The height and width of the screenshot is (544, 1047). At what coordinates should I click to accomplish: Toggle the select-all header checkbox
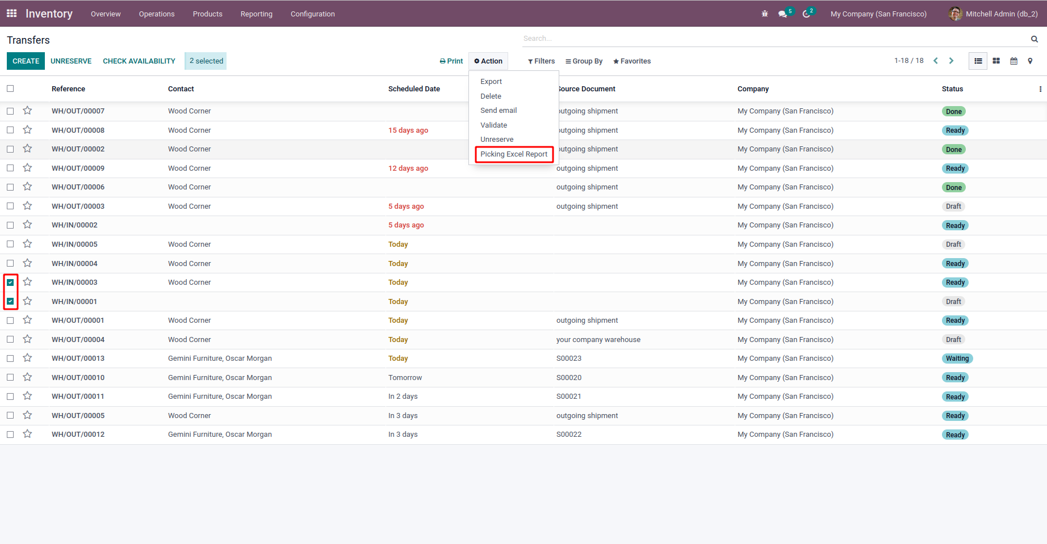point(10,88)
